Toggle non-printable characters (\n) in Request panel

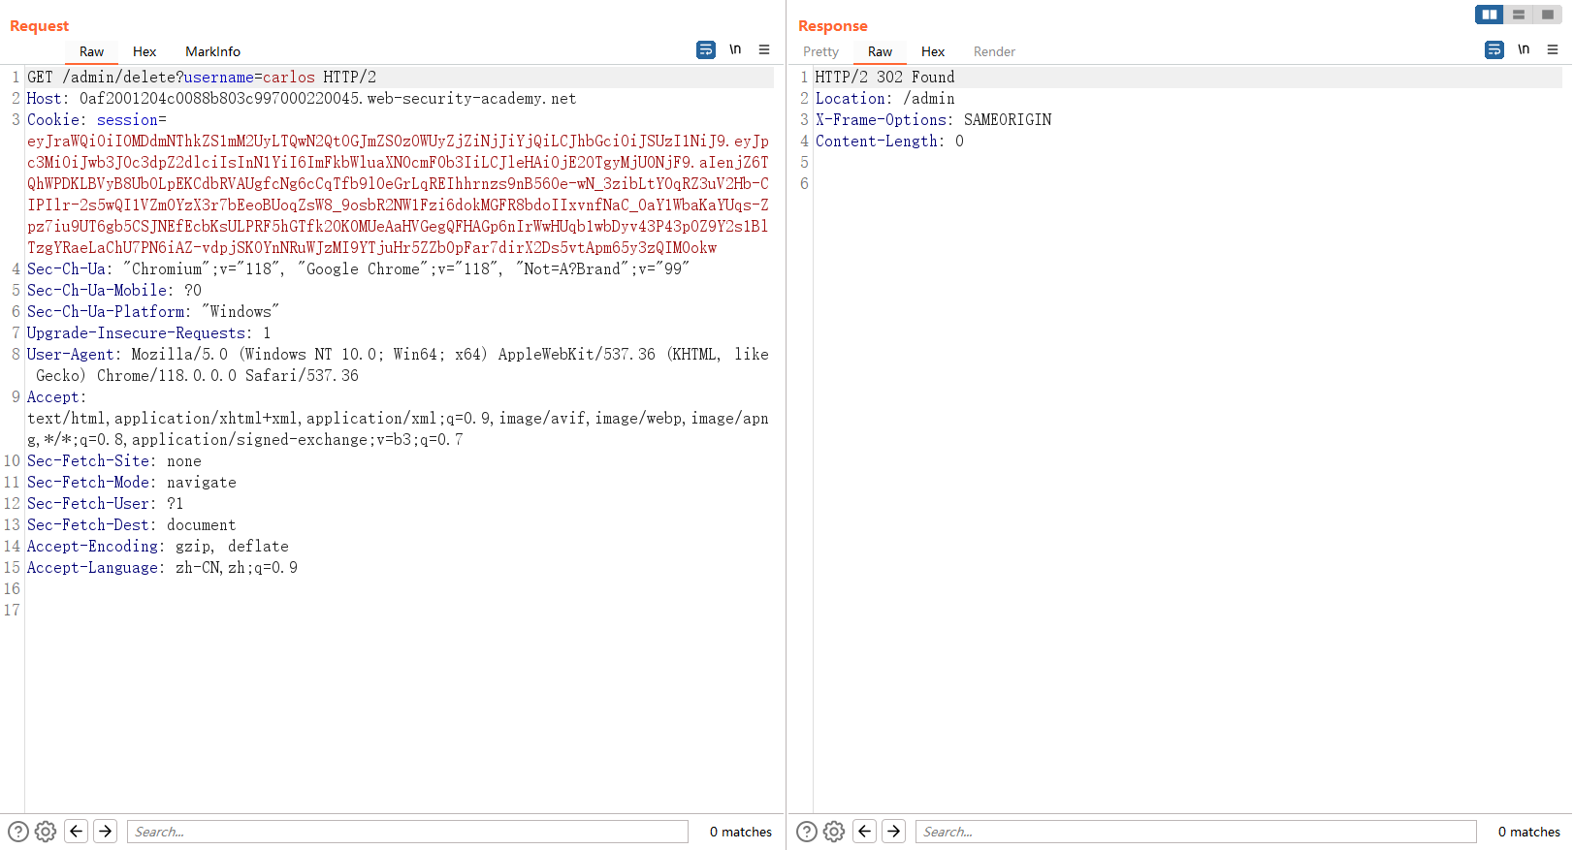[735, 49]
